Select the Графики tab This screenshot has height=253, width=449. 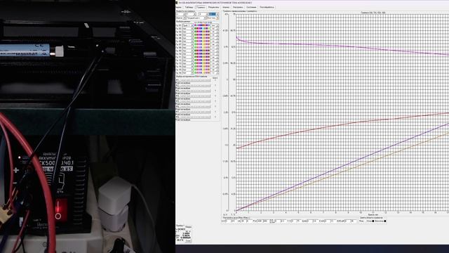click(201, 7)
